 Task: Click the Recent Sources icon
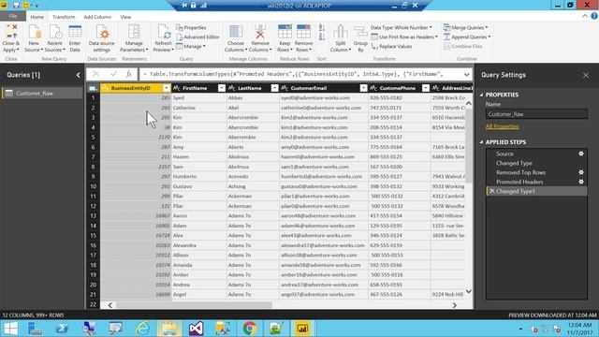point(54,32)
